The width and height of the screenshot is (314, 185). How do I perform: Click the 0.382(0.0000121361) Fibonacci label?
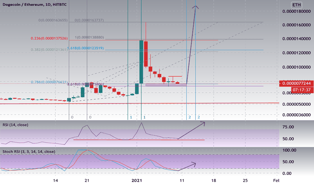[49, 49]
